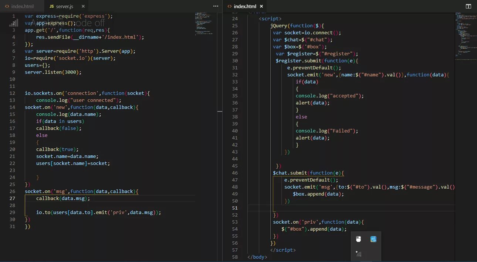Click 'e.preventDefault();' on line 47
Screen dimensions: 477x262
pyautogui.click(x=311, y=180)
